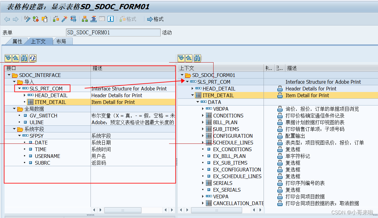Click lock icon on context HEAD_DETAIL row
Screen dimensions: 378x218
280,89
